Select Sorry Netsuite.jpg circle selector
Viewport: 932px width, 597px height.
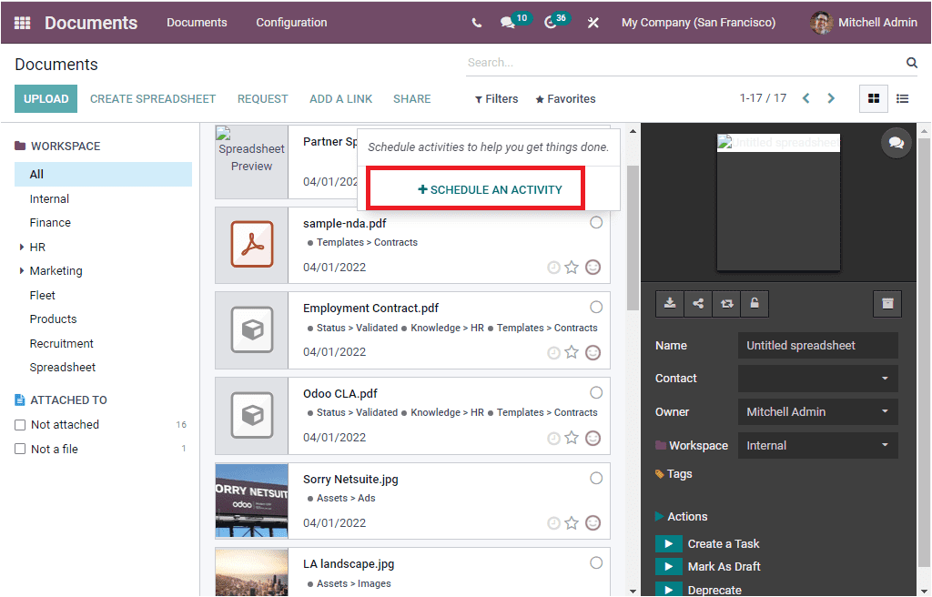[x=596, y=478]
